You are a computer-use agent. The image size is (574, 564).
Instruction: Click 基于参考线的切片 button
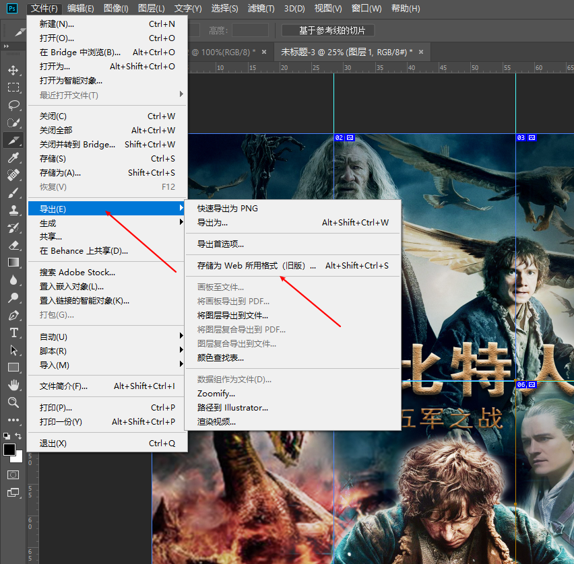(328, 30)
